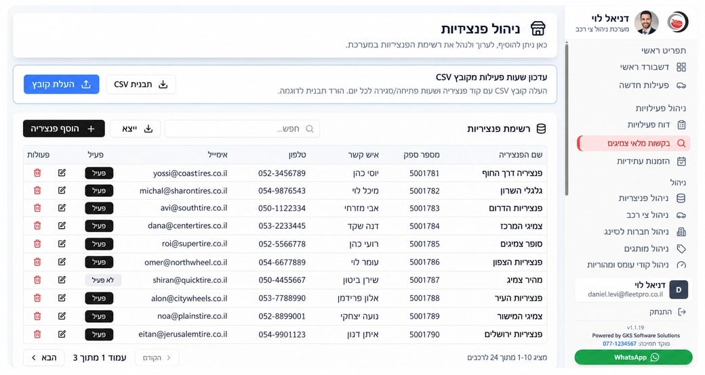
Task: Edit the row for shiran@quicktire.co.il
Action: (62, 280)
